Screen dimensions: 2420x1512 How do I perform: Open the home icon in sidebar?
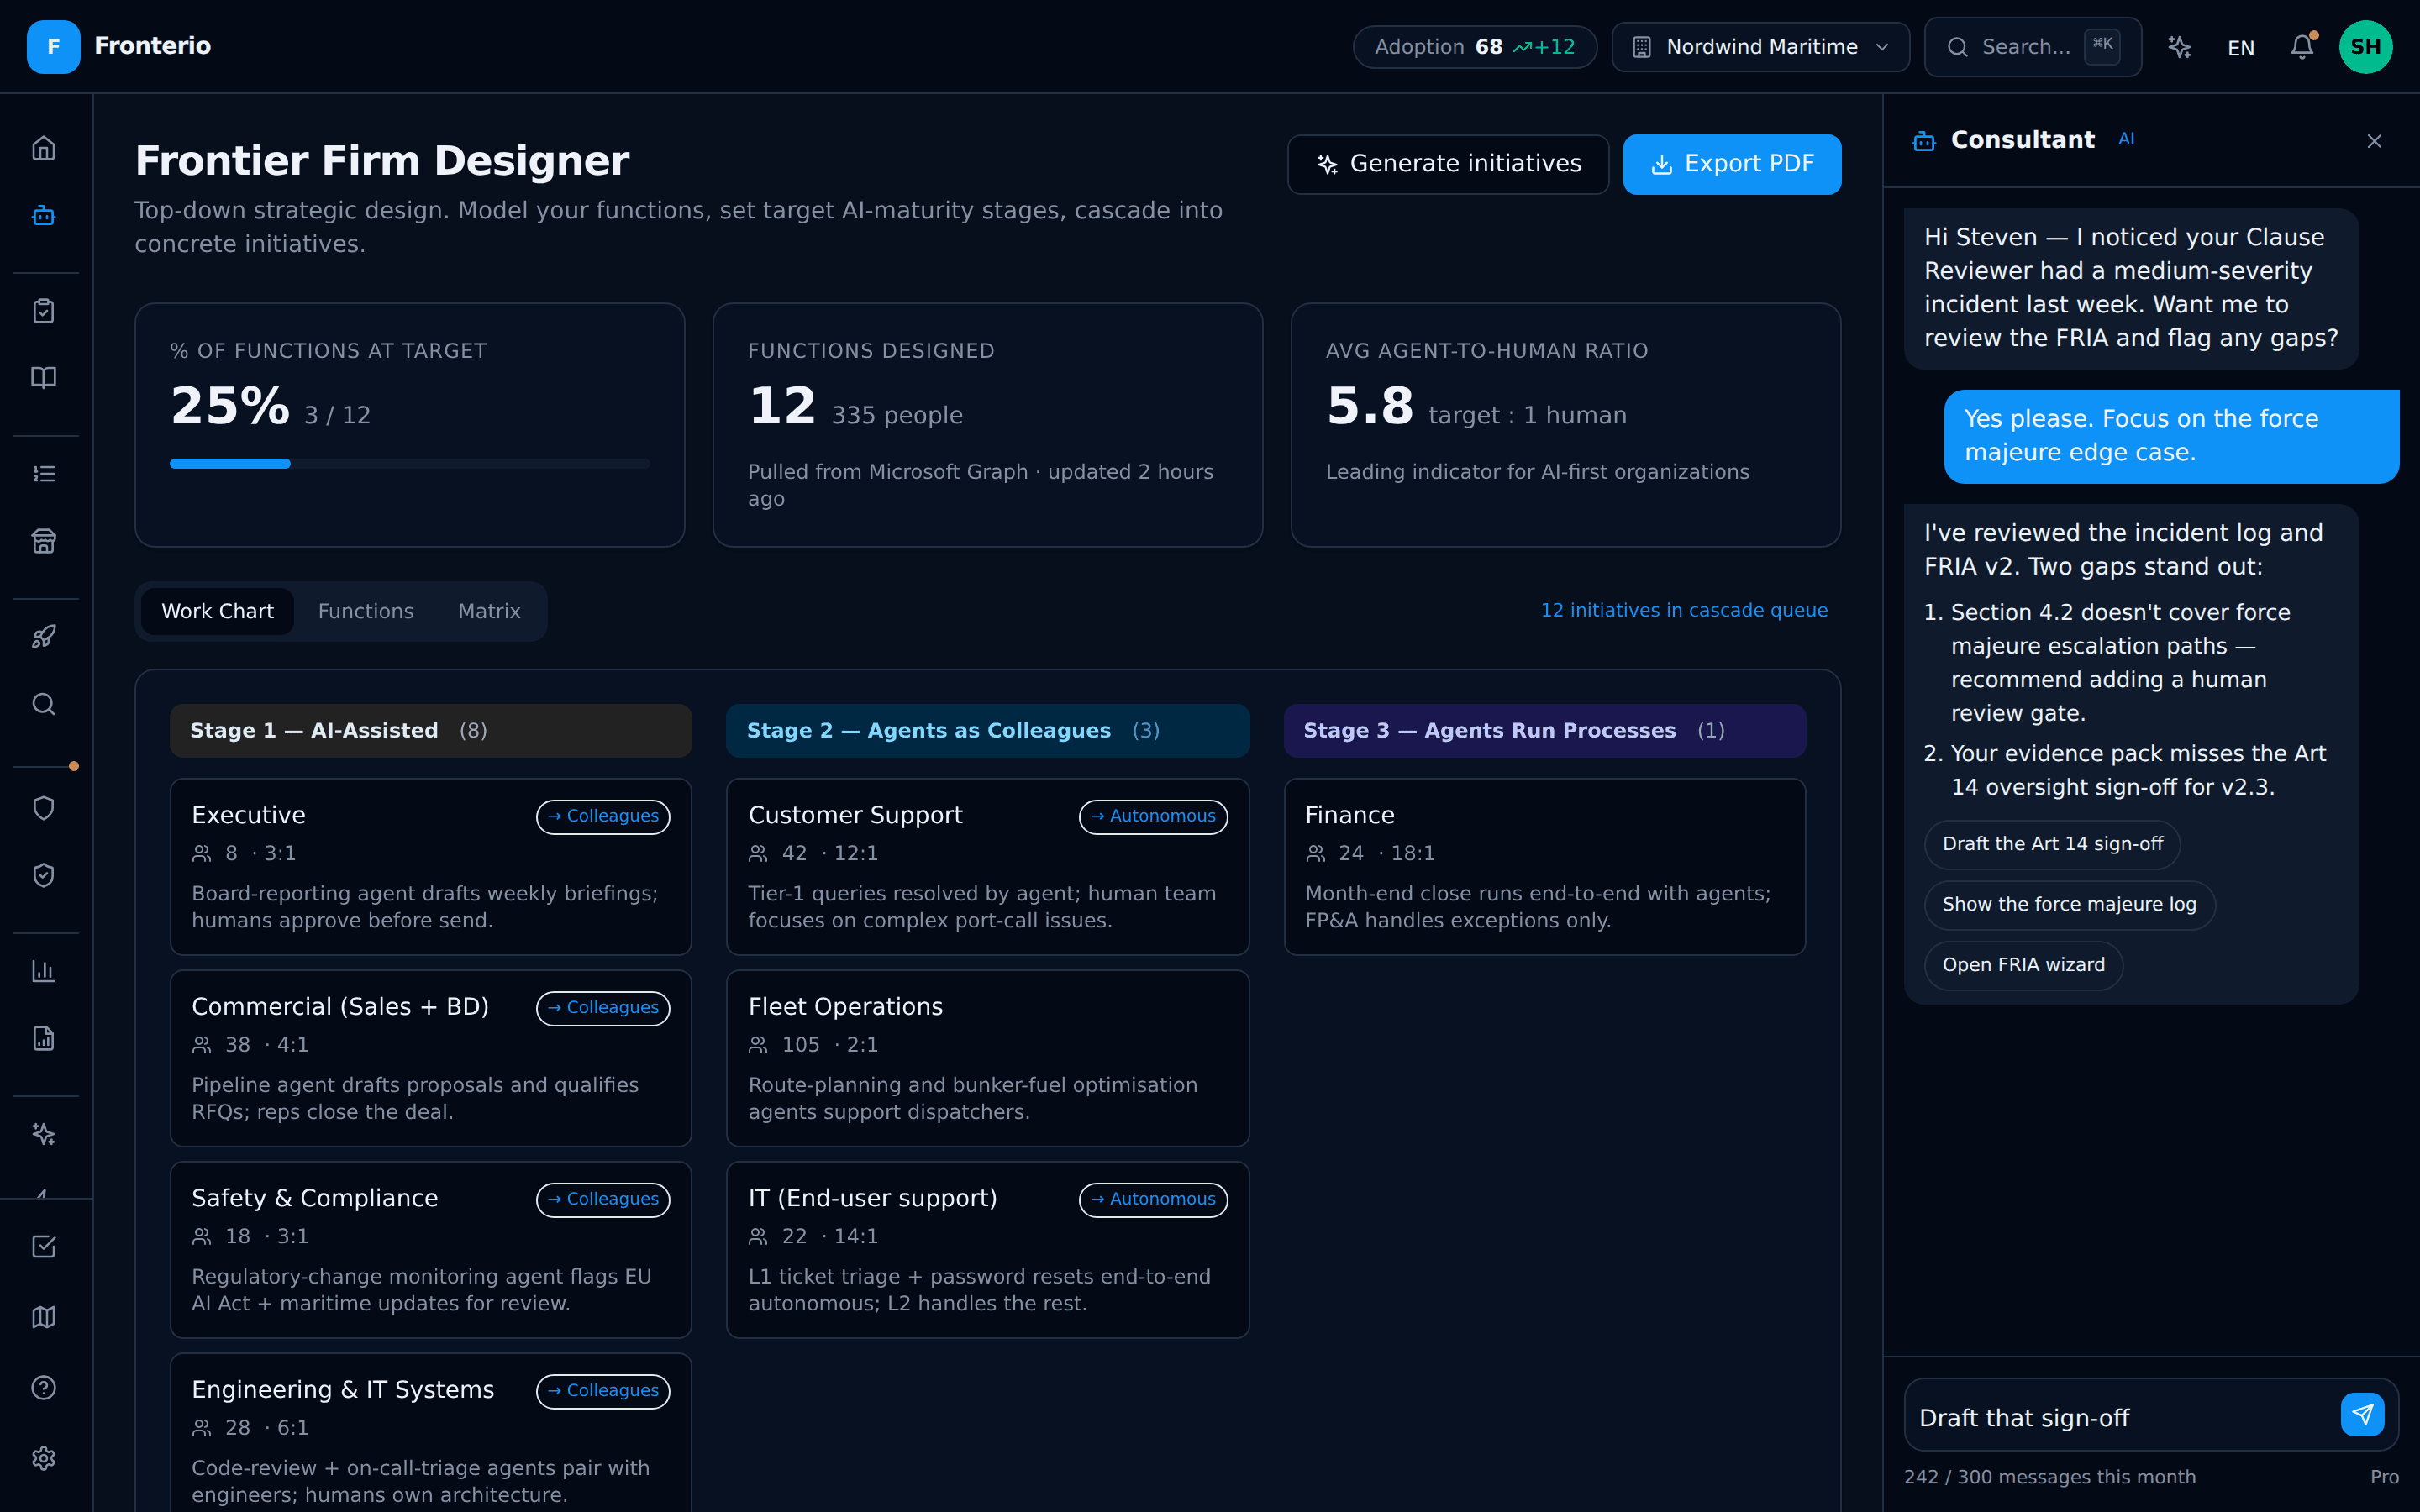click(44, 148)
